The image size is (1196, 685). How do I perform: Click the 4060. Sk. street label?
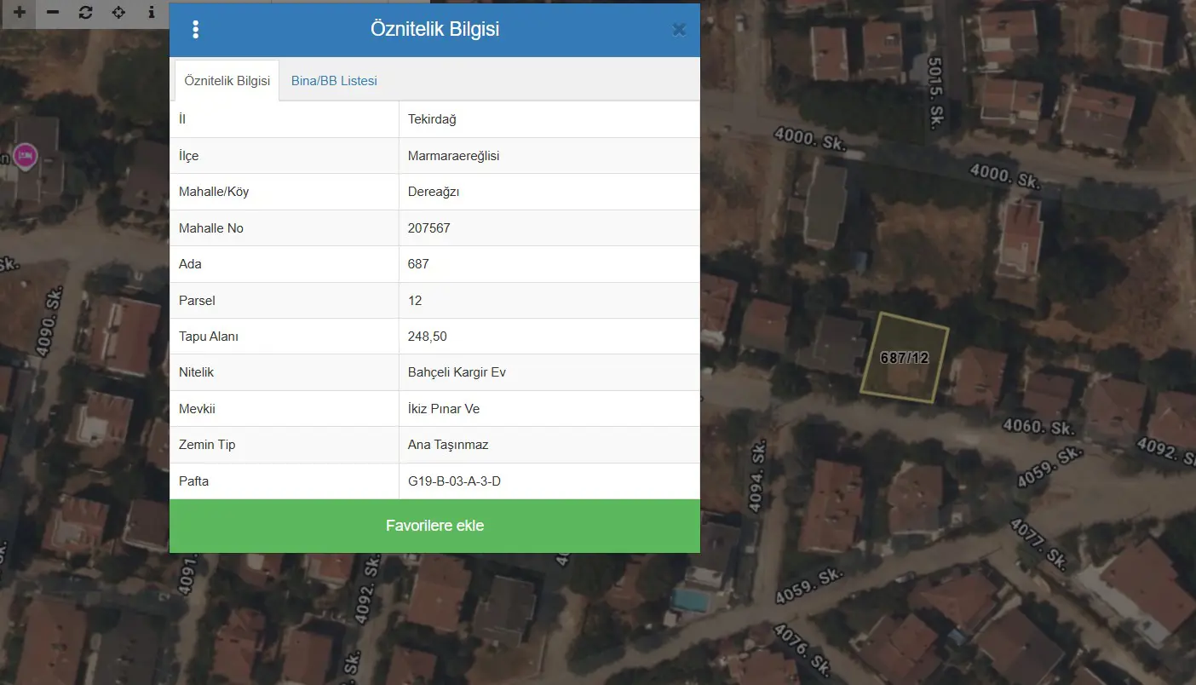[1038, 427]
